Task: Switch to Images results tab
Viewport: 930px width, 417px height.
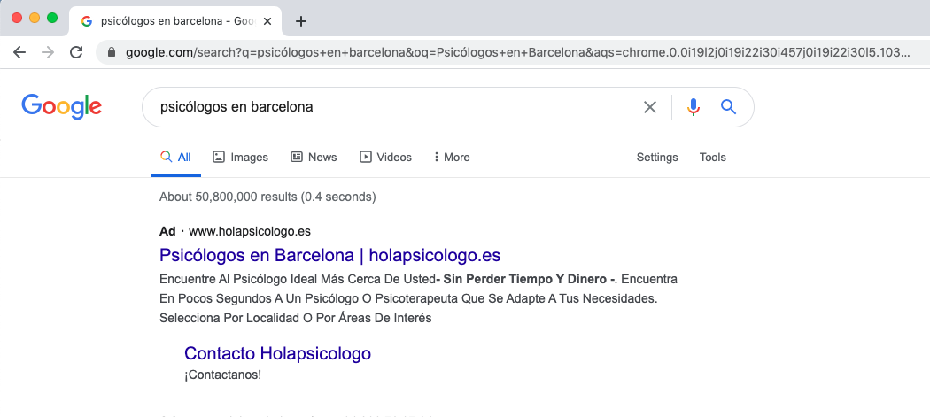Action: (x=240, y=157)
